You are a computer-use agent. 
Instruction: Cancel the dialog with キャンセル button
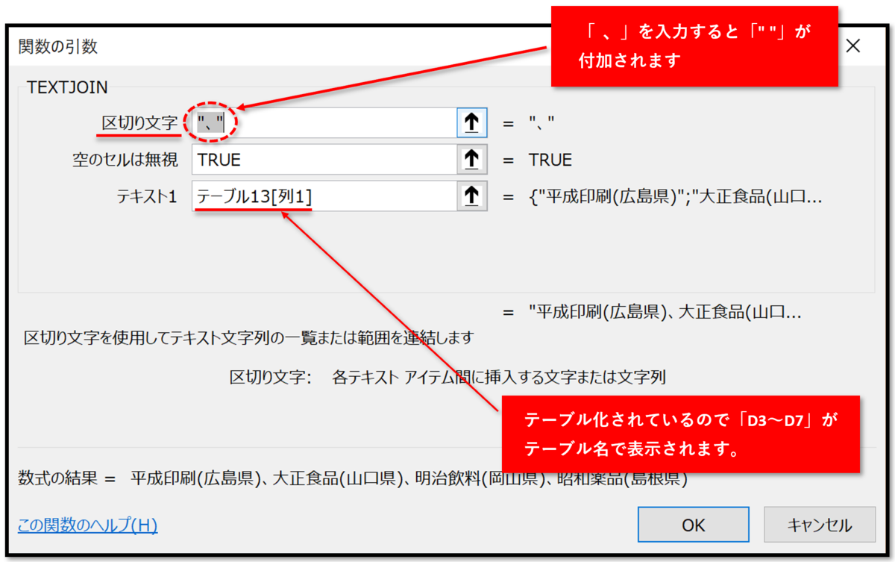tap(819, 524)
